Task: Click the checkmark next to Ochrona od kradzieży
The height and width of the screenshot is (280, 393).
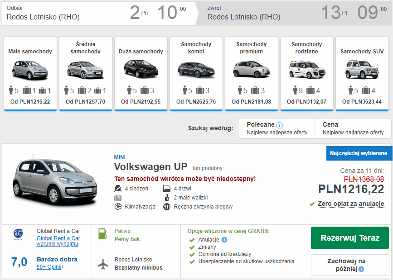Action: (x=192, y=255)
